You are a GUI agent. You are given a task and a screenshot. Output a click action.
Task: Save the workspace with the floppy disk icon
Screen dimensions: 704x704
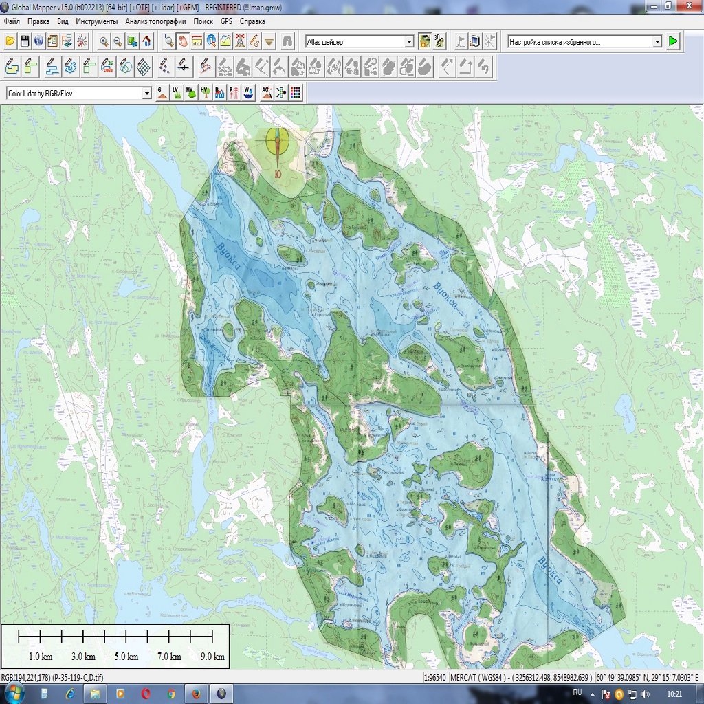click(25, 41)
